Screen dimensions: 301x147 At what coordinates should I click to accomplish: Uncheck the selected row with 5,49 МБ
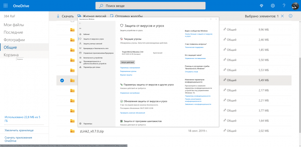[x=62, y=81]
